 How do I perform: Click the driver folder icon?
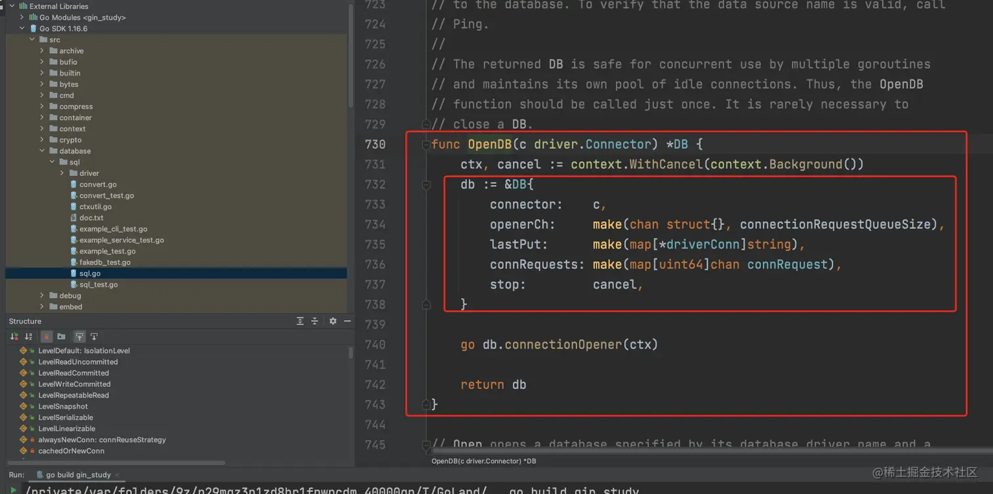tap(74, 173)
